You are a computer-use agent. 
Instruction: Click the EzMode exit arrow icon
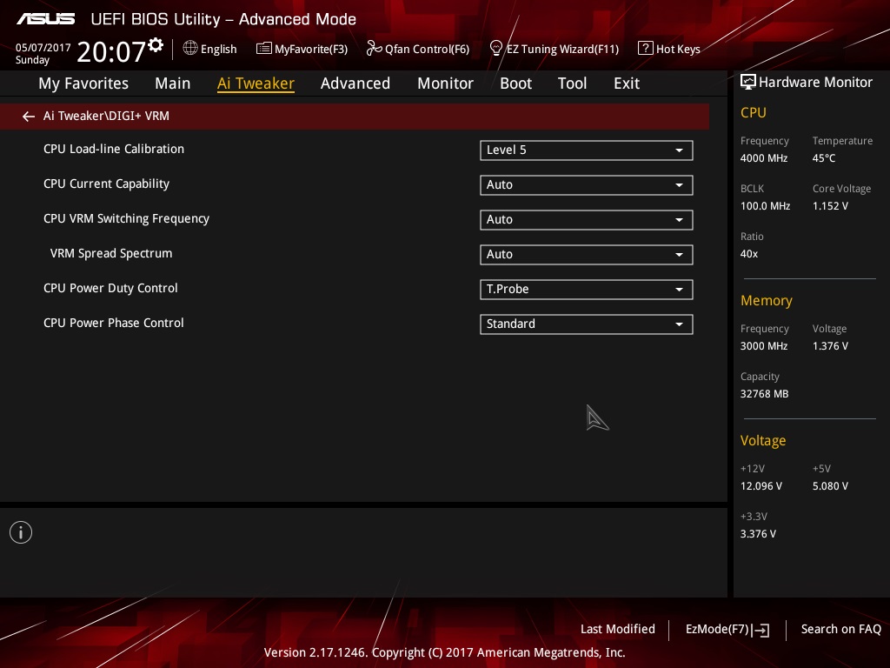tap(761, 630)
